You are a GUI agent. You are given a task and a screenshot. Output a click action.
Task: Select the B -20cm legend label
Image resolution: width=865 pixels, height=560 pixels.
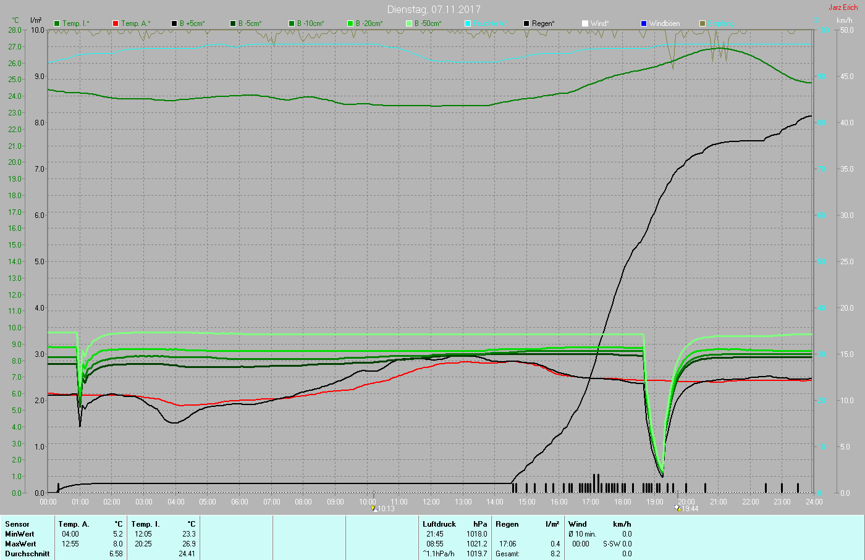pyautogui.click(x=369, y=23)
